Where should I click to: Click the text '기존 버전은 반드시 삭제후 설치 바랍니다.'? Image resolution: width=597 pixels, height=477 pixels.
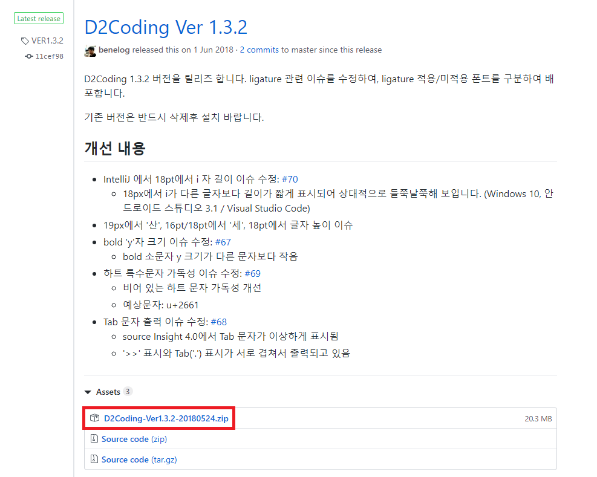pos(174,117)
